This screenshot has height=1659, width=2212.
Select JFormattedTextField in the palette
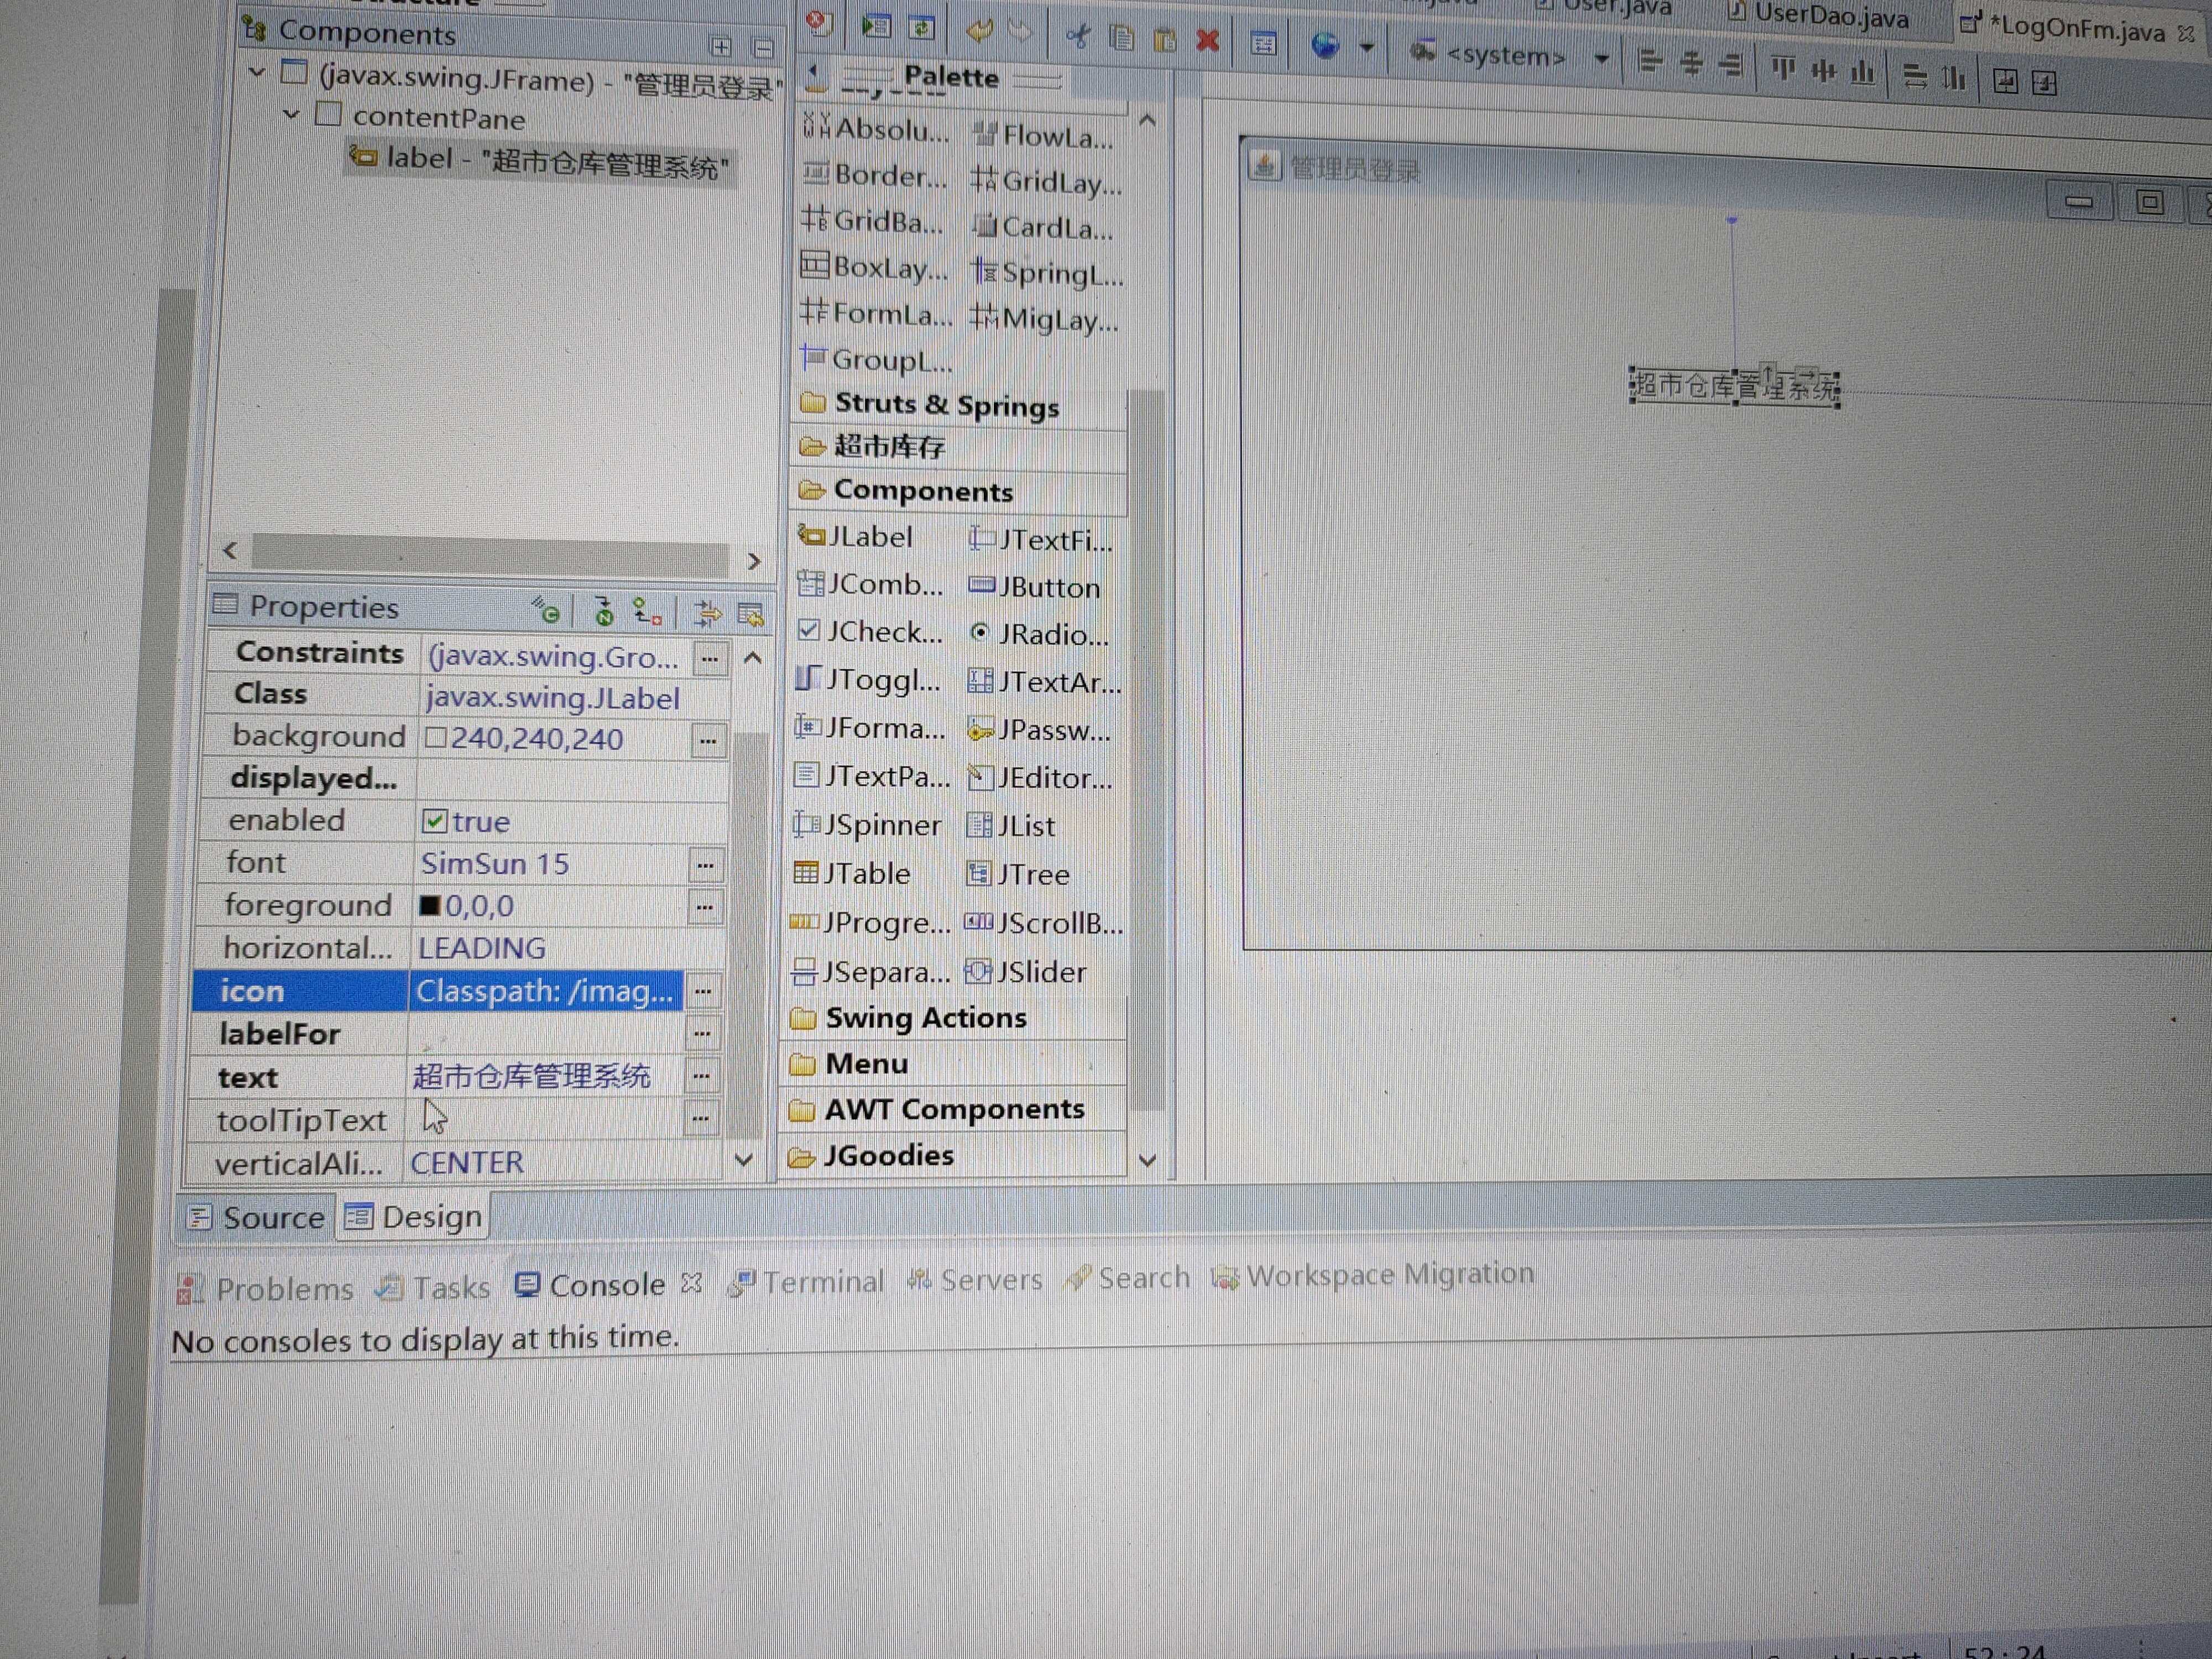(869, 728)
